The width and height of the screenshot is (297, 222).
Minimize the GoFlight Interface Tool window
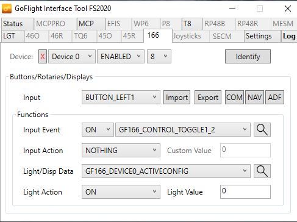pos(232,9)
